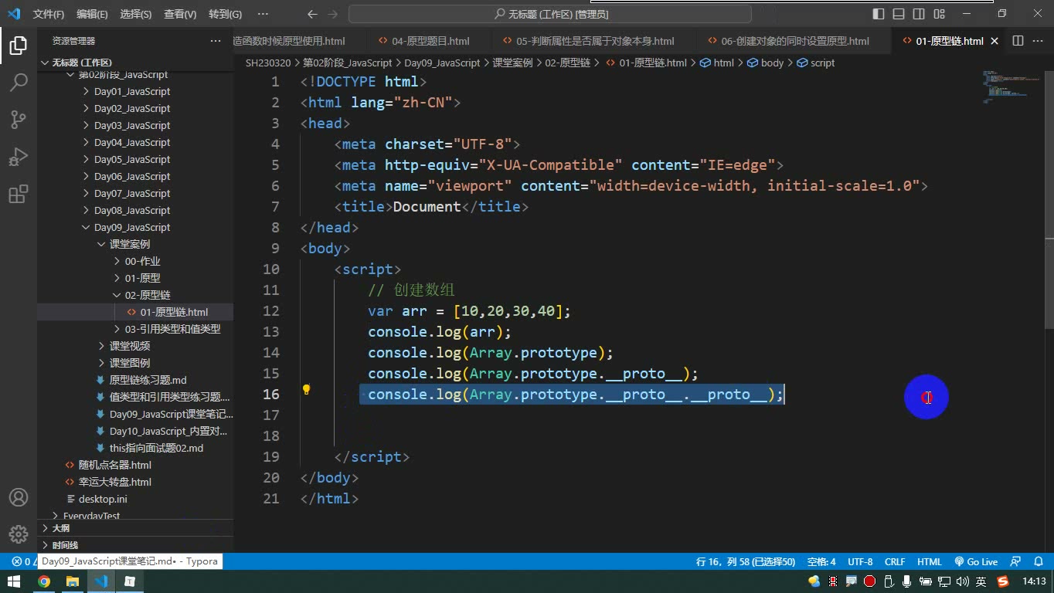Toggle the bottom panel visibility
The width and height of the screenshot is (1054, 593).
click(x=899, y=14)
